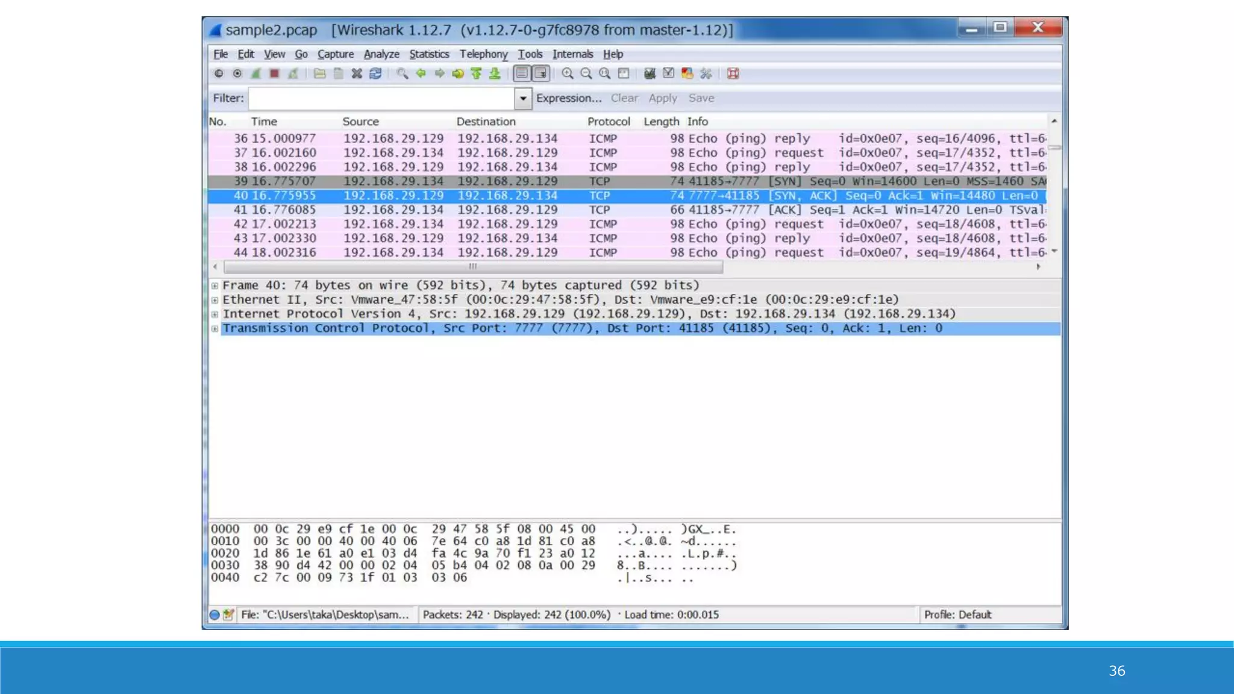Click the Expression... button

pyautogui.click(x=568, y=98)
